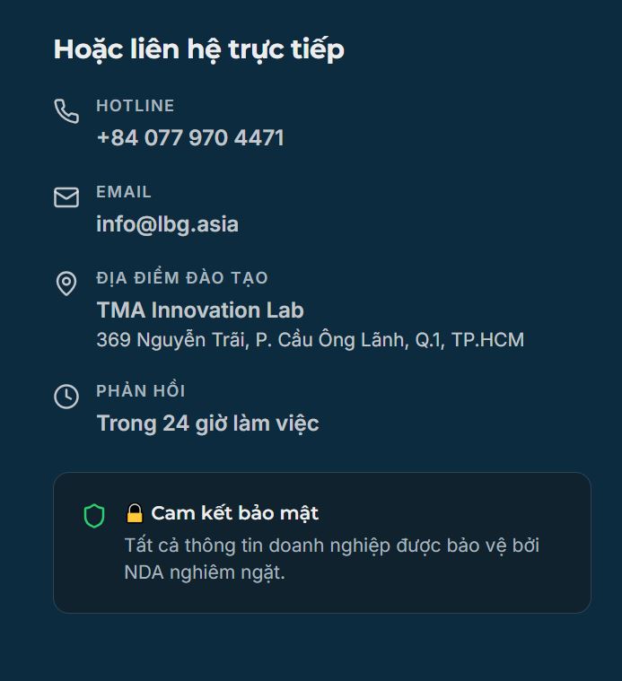Click the clock icon beside Phản hồi
Image resolution: width=622 pixels, height=681 pixels.
click(x=66, y=397)
